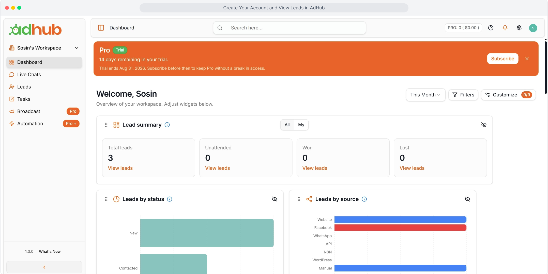Hide the Lead summary widget
This screenshot has width=548, height=274.
484,125
